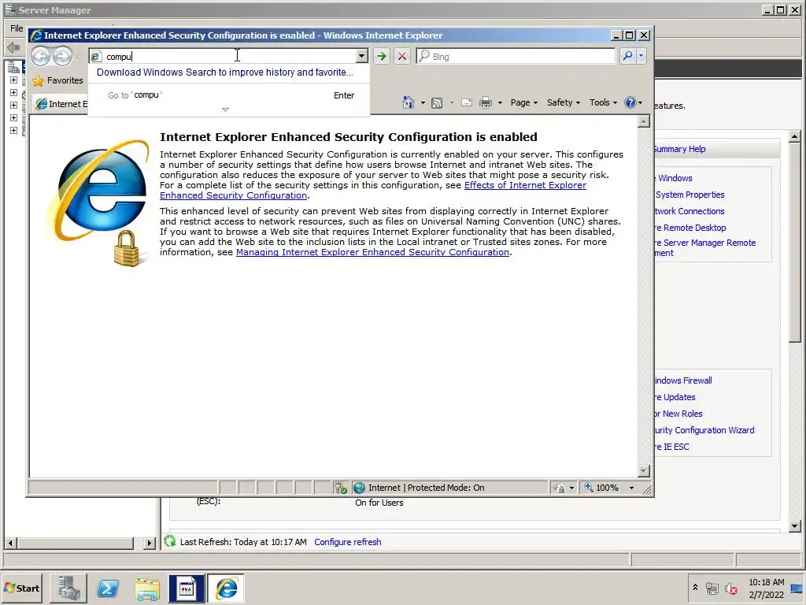Click the Read Mail envelope icon
Image resolution: width=806 pixels, height=605 pixels.
(467, 102)
